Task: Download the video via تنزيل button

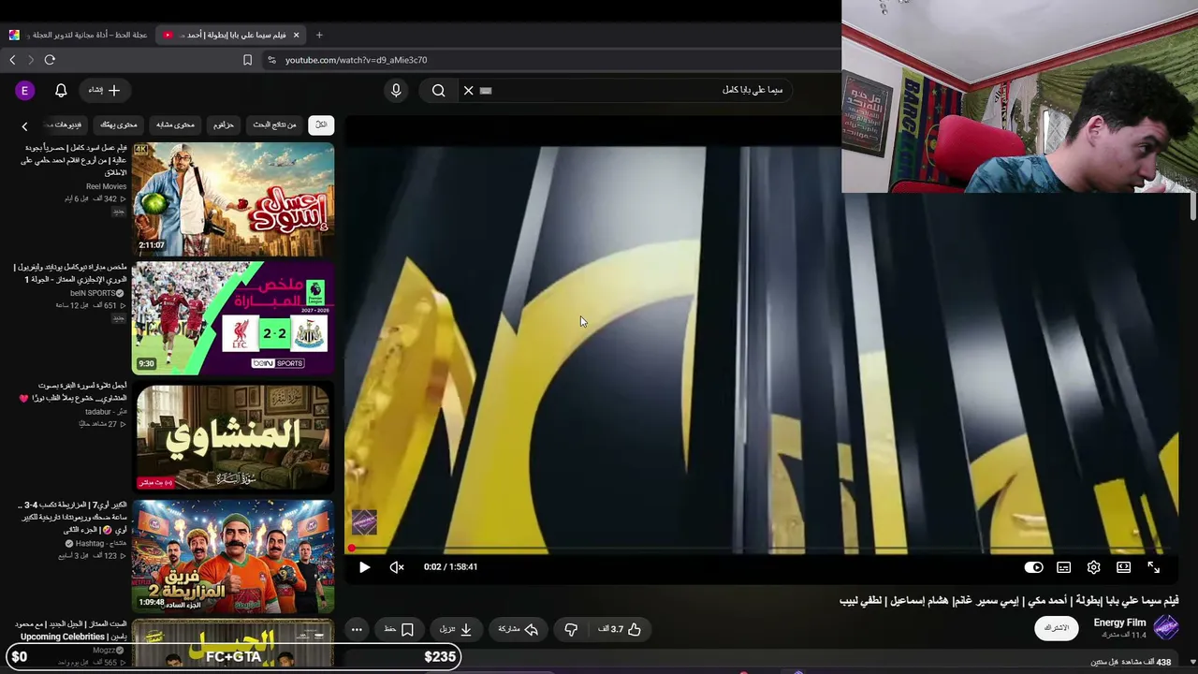Action: pyautogui.click(x=456, y=629)
